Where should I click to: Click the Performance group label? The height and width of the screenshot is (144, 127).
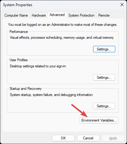pos(19,32)
